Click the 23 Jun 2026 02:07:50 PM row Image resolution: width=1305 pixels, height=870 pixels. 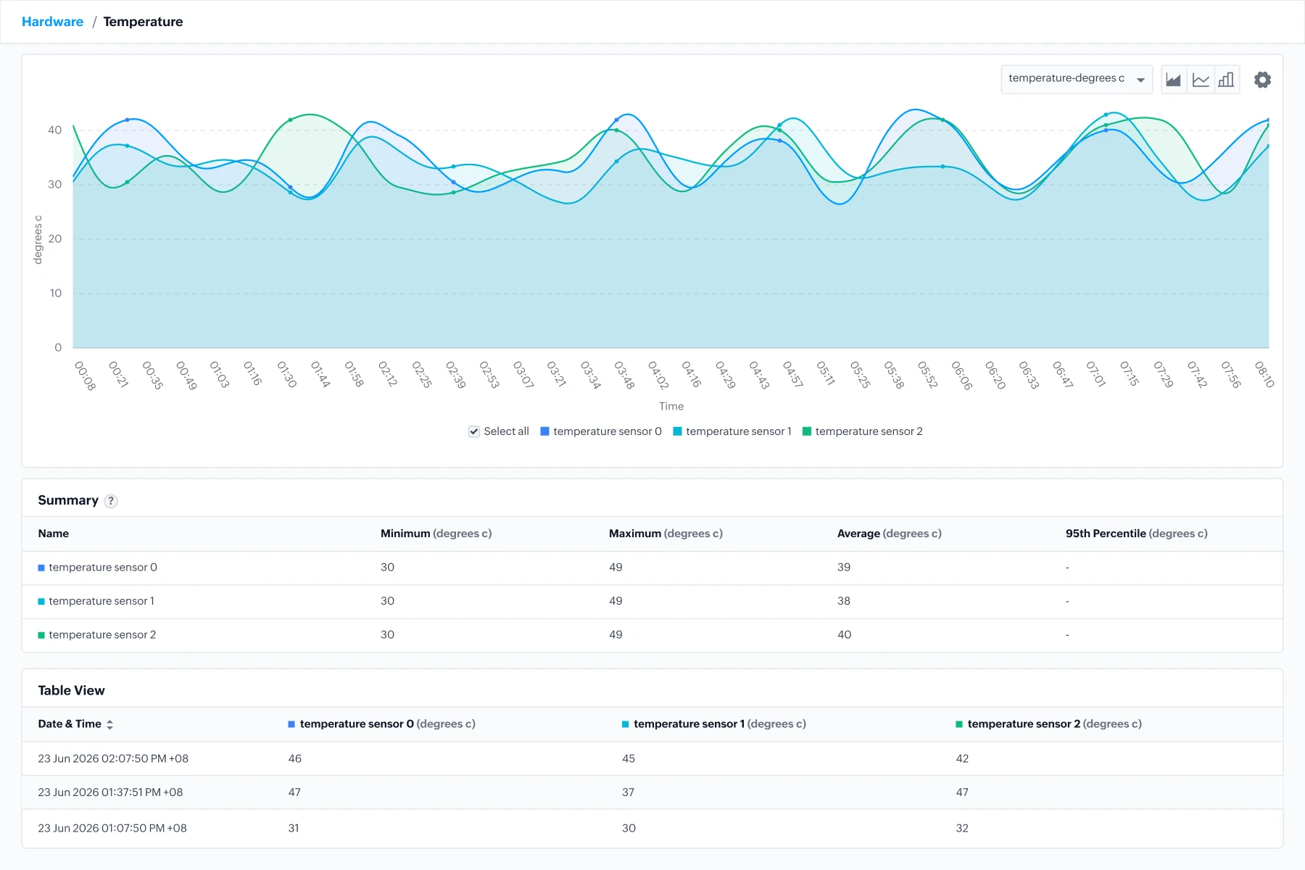[652, 758]
